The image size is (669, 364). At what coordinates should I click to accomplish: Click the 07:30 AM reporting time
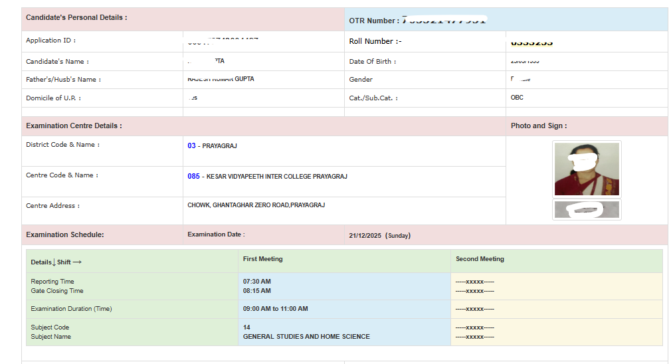point(257,282)
